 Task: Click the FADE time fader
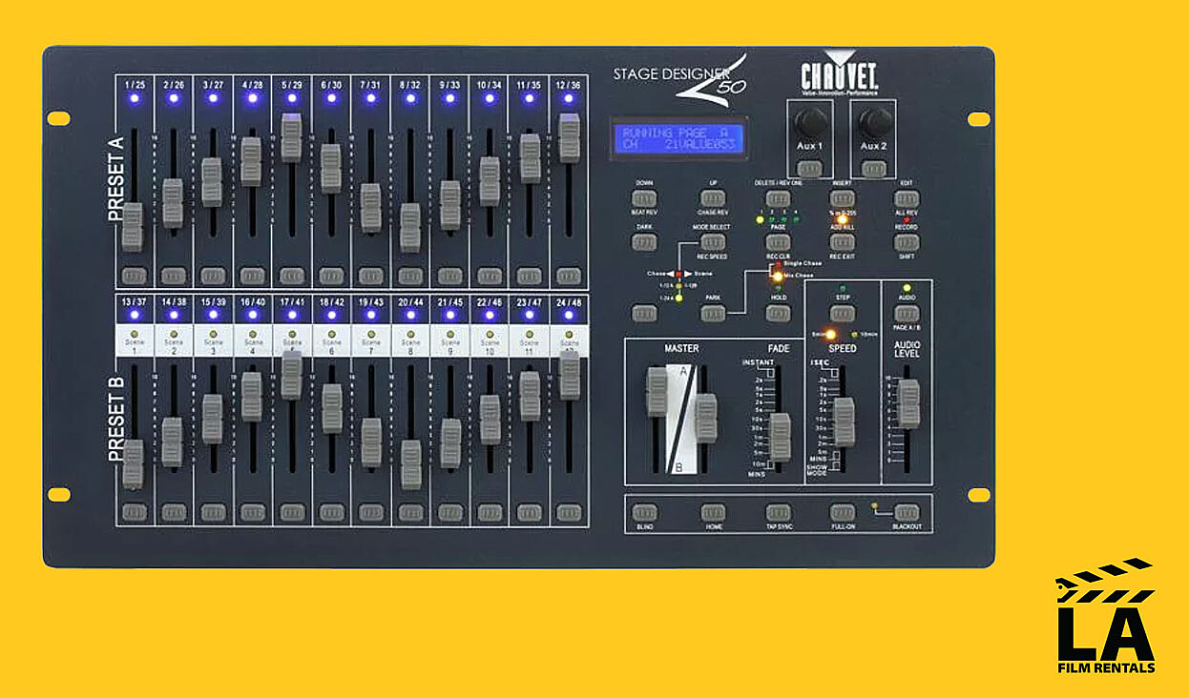[x=781, y=437]
